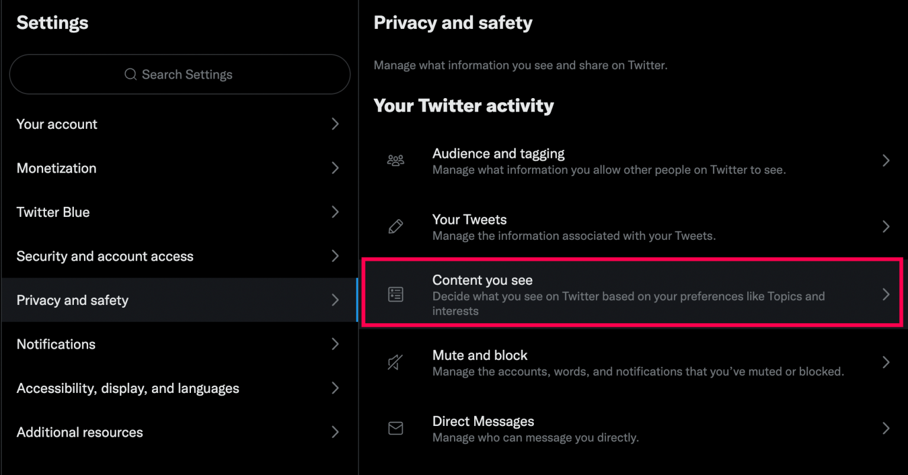Click the muted megaphone icon for Mute and block

pyautogui.click(x=395, y=362)
